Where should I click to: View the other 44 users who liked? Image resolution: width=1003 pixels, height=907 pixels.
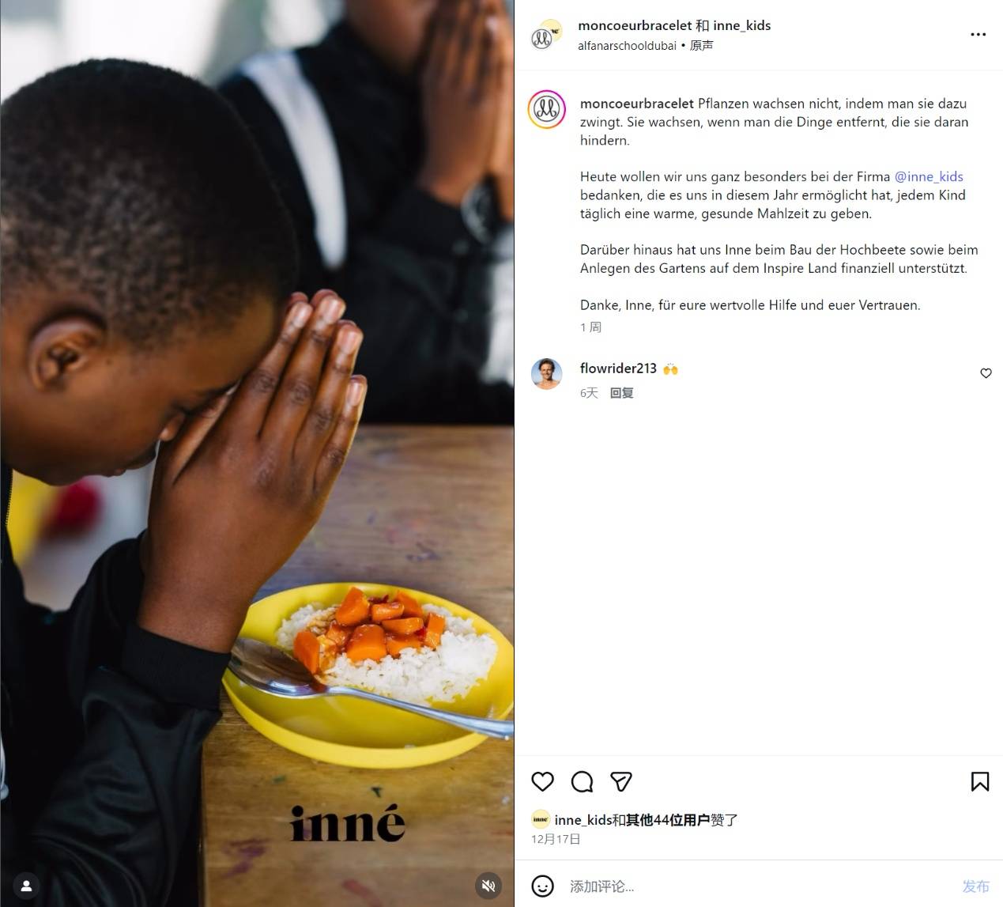pos(668,820)
